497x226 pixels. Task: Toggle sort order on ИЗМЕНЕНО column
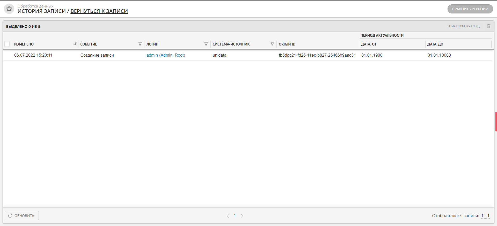(75, 44)
